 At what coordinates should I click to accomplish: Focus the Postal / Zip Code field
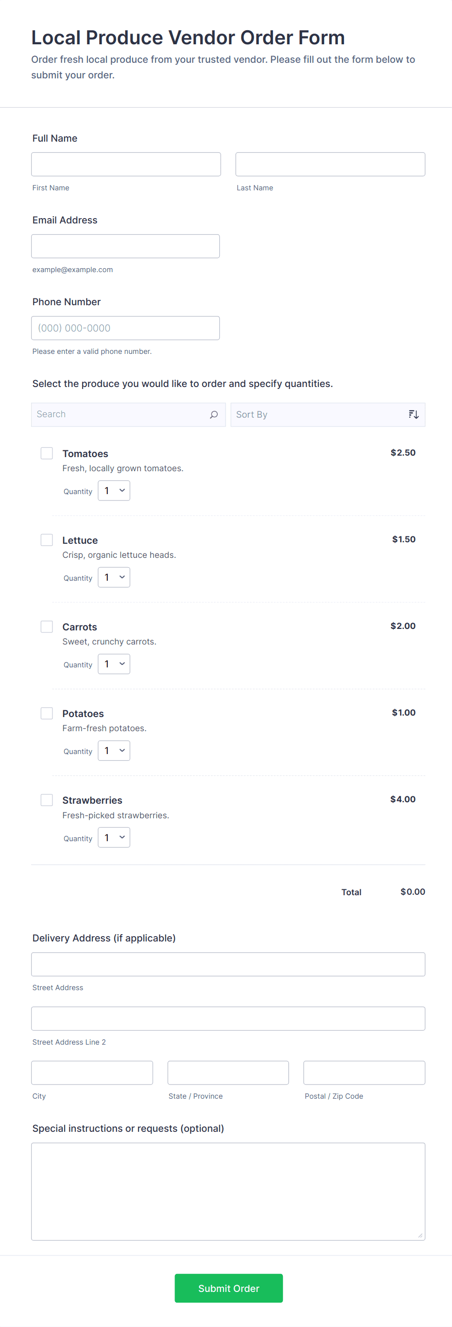[364, 1072]
